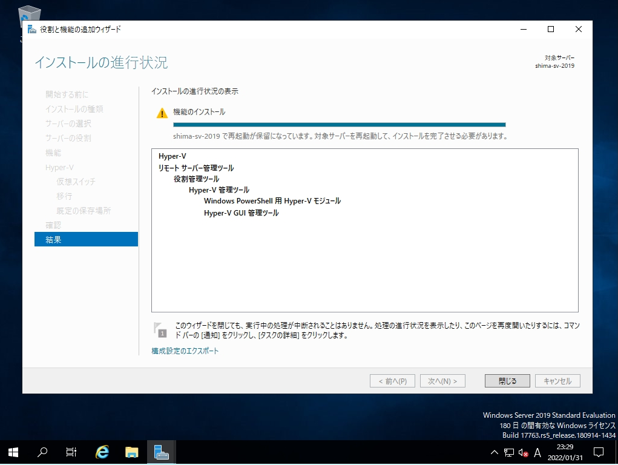Image resolution: width=618 pixels, height=465 pixels.
Task: Click リモート サーバー管理ツール in results list
Action: pos(196,168)
